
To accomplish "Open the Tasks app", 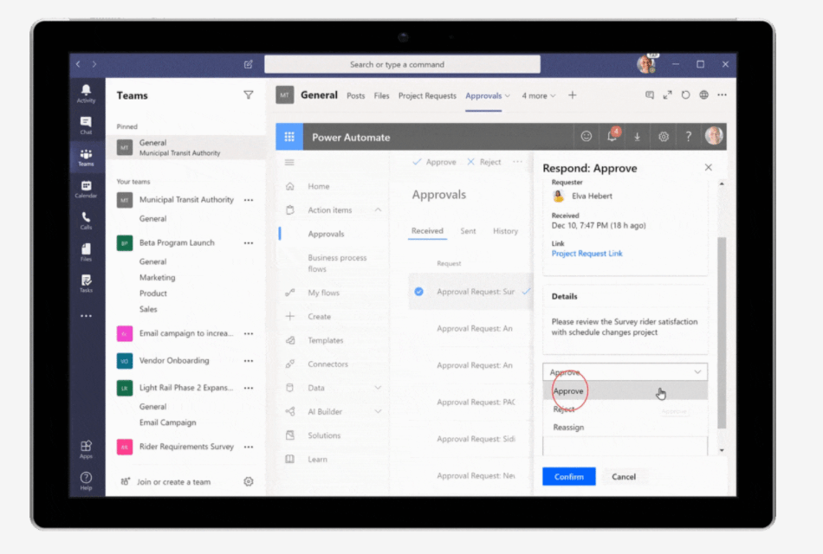I will pos(86,283).
